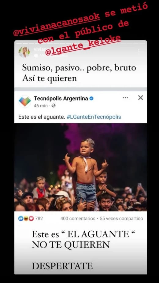The image size is (159, 283).
Task: Open the post's three-dot options menu
Action: point(125,98)
